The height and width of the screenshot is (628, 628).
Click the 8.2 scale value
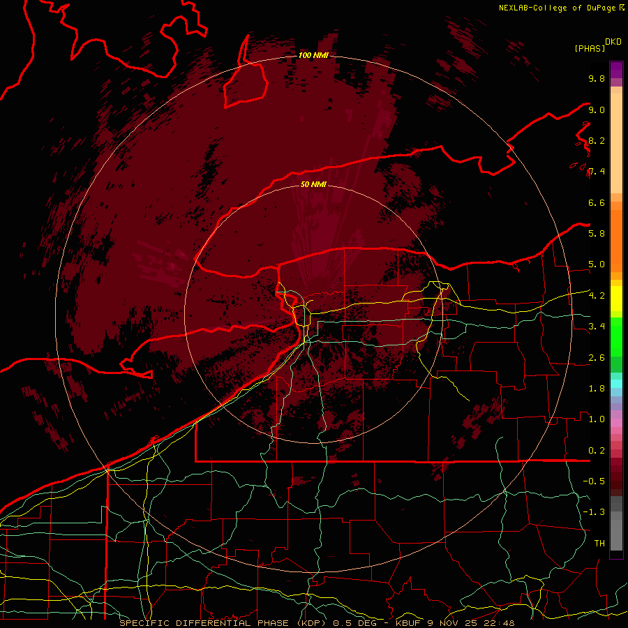click(x=597, y=140)
